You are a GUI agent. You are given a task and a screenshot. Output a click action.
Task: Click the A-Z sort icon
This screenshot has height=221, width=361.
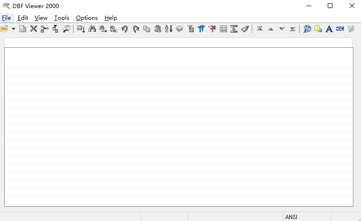click(x=169, y=29)
